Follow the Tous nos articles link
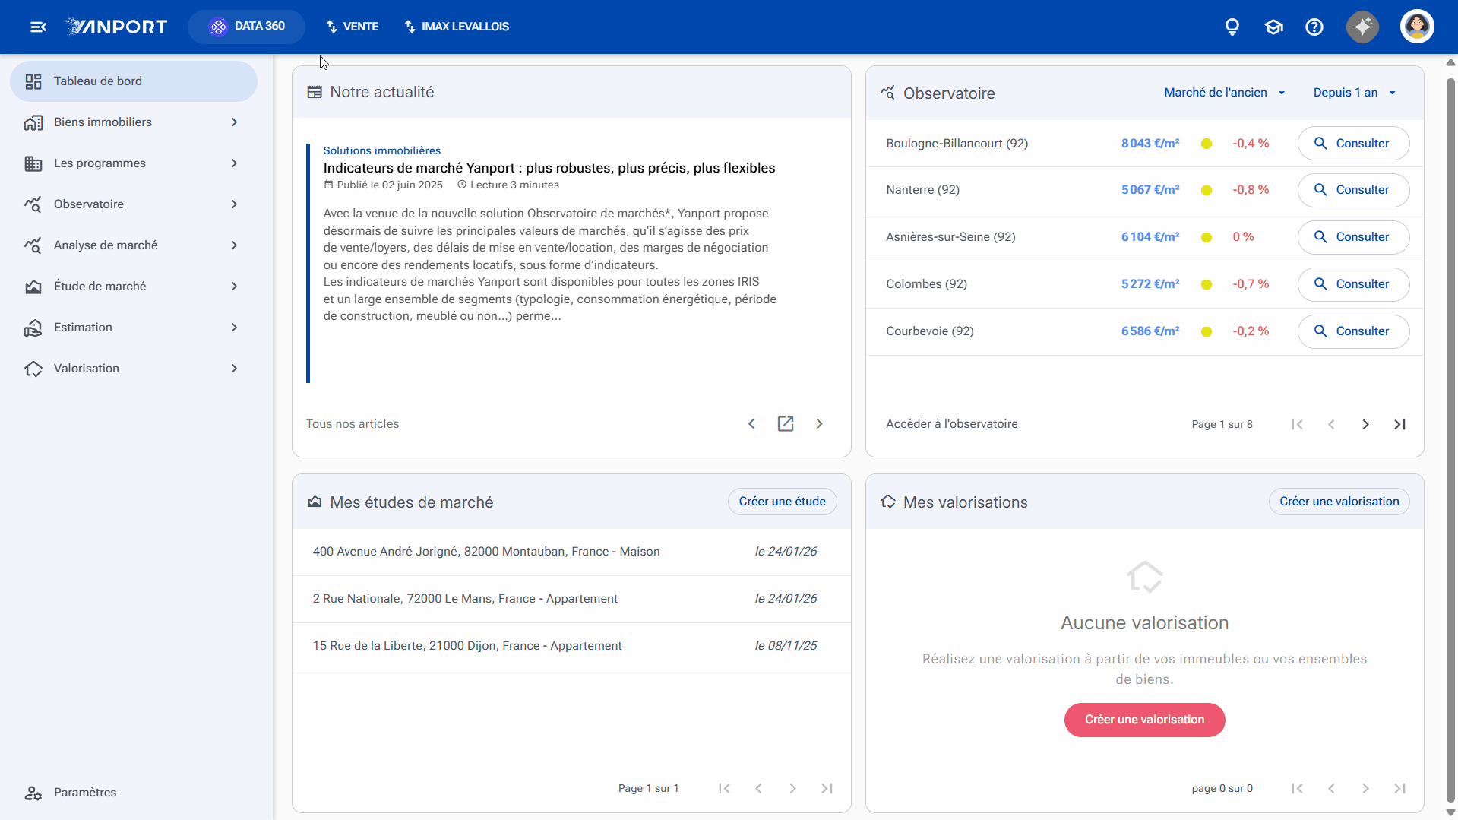 [353, 424]
